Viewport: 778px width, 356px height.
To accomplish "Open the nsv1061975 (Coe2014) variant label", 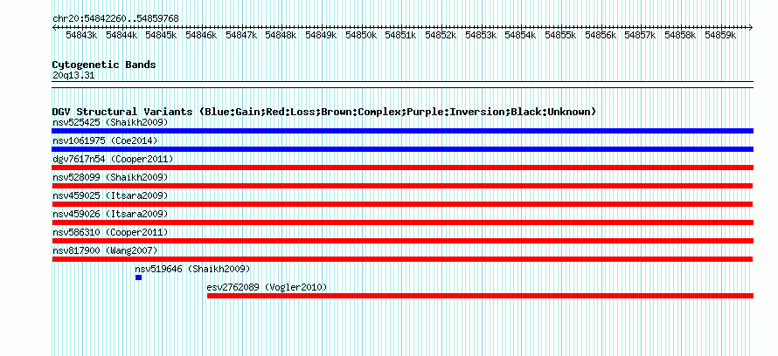I will tap(105, 140).
